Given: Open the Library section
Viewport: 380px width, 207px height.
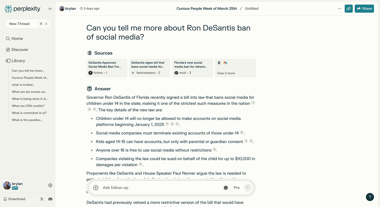Looking at the screenshot, I should (x=15, y=61).
